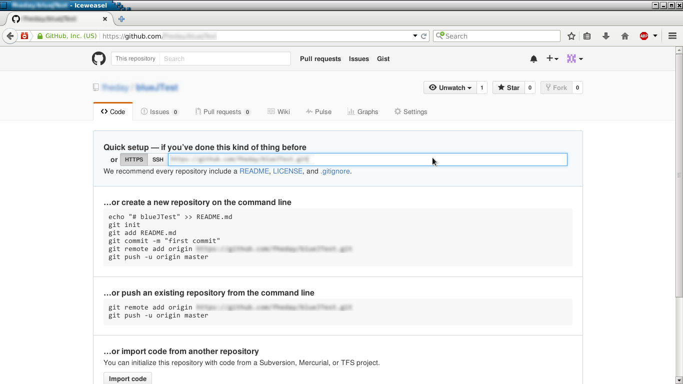Open the Adblock Plus toolbar icon
Viewport: 683px width, 384px height.
644,35
